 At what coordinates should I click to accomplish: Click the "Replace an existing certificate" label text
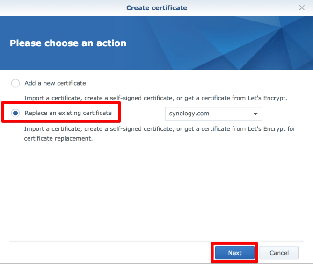coord(68,113)
